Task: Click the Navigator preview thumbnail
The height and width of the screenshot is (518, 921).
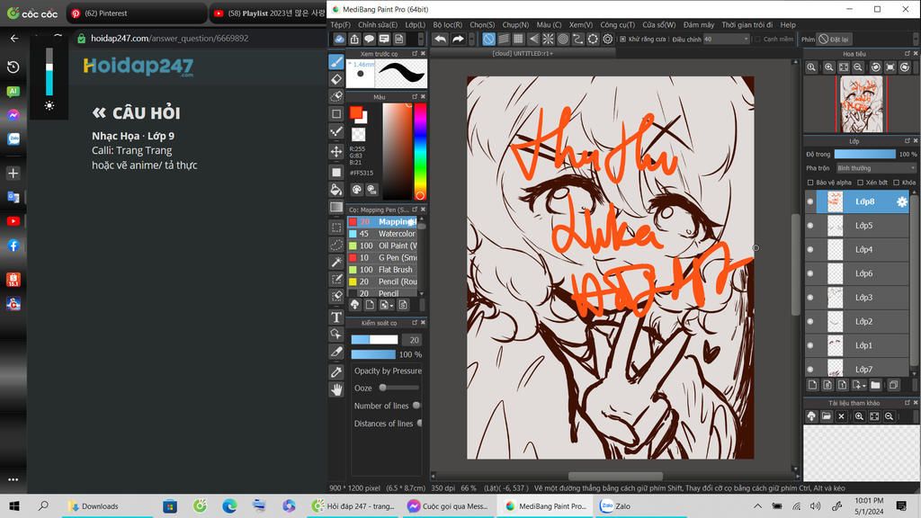Action: 861,104
